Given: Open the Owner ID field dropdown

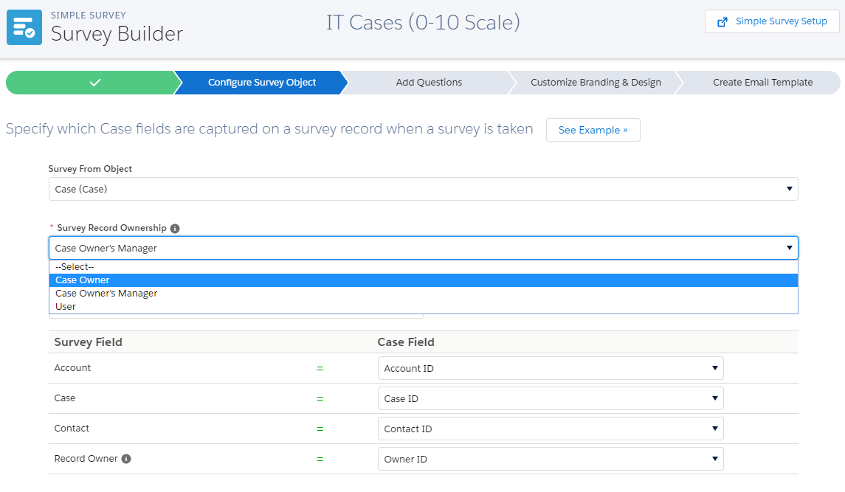Looking at the screenshot, I should [x=551, y=459].
